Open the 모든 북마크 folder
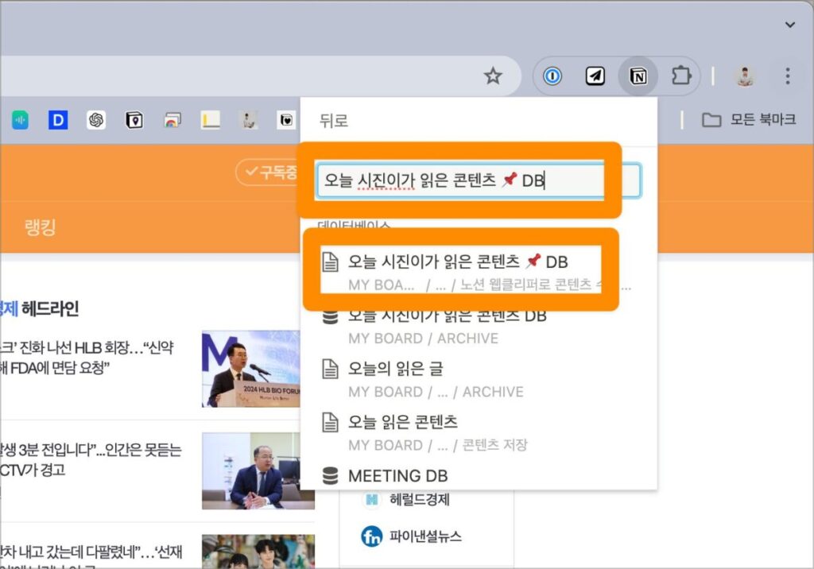814x569 pixels. tap(748, 120)
